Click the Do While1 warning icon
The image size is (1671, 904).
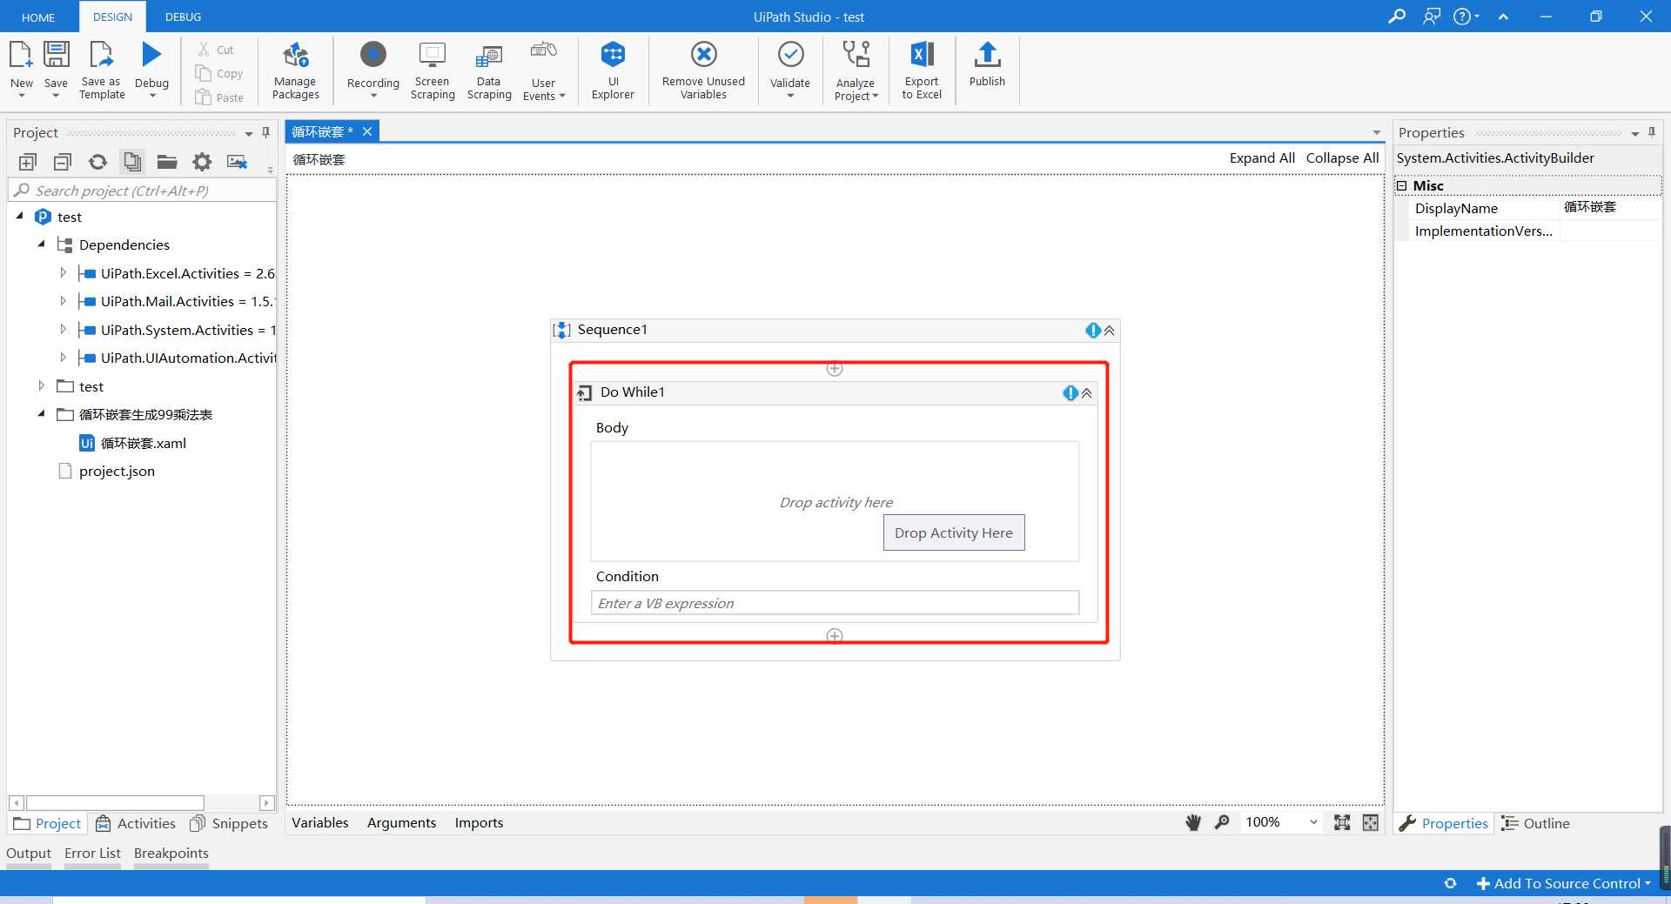(x=1070, y=393)
